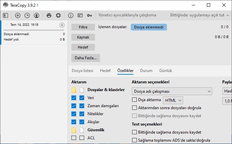
Task: Uncheck folder checkbox for Nitelikler
Action: (74, 114)
